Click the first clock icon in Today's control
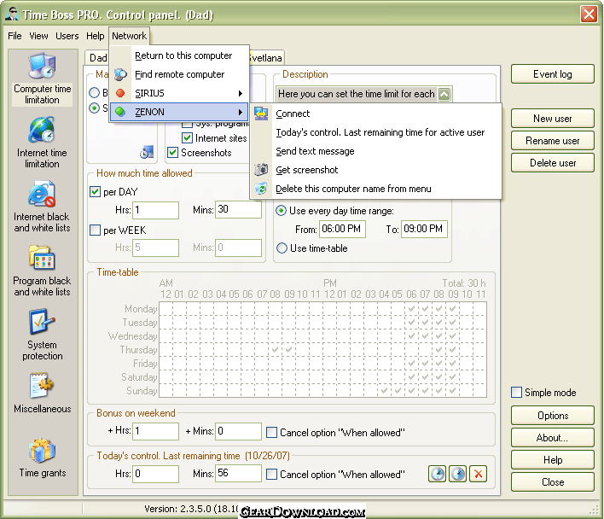 [437, 474]
